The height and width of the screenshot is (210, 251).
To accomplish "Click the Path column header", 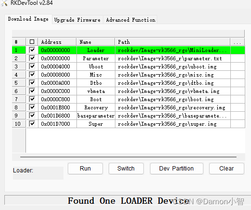I will click(x=173, y=42).
